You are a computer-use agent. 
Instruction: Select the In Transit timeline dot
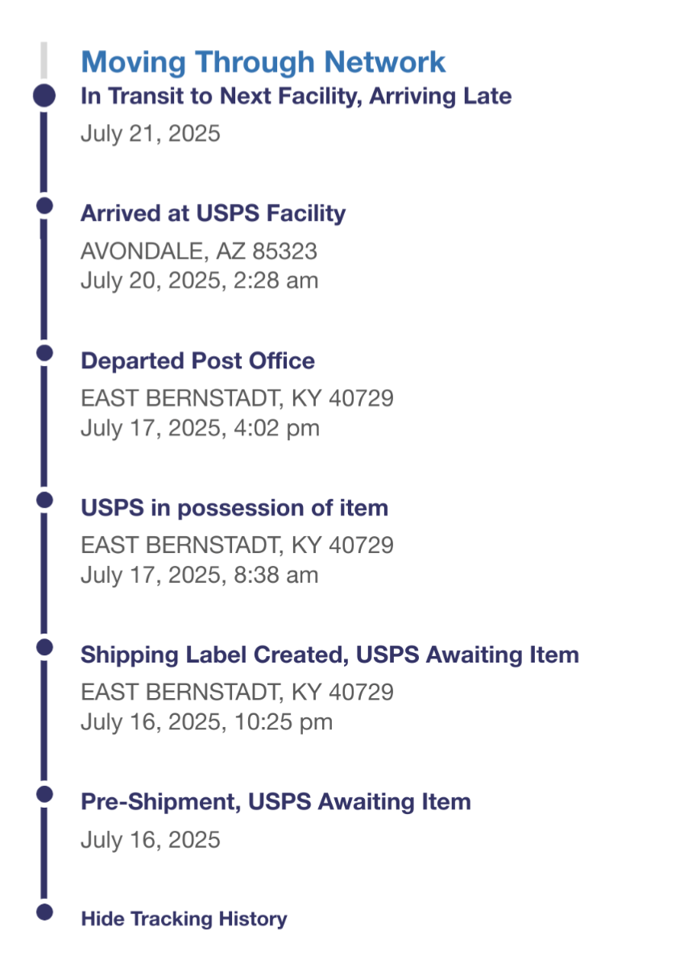(43, 96)
